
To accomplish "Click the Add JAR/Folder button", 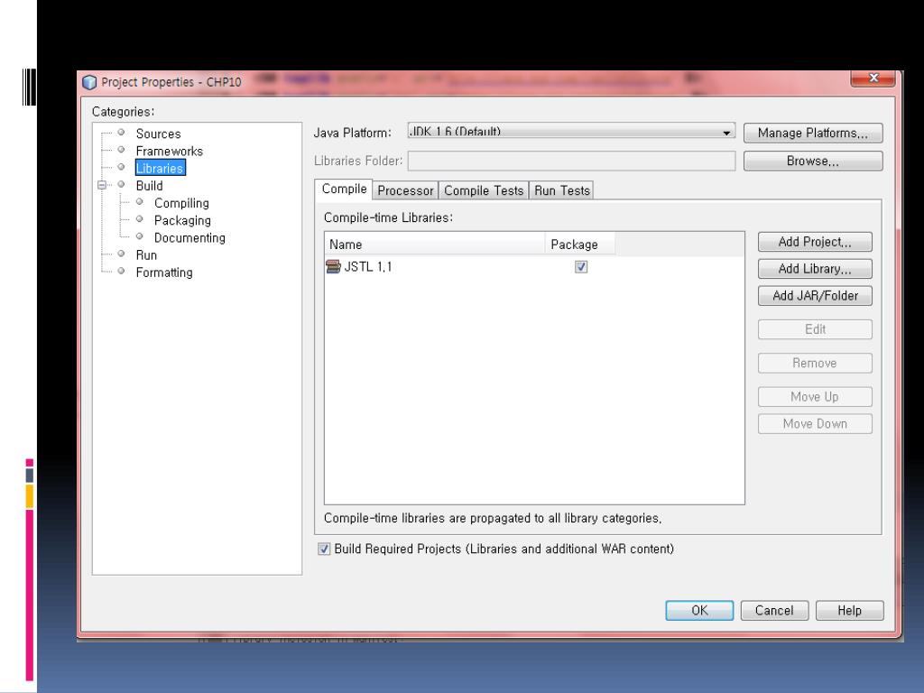I will [x=815, y=296].
